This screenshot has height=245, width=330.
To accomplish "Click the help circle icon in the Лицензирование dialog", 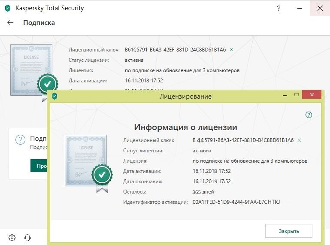I will tap(309, 115).
